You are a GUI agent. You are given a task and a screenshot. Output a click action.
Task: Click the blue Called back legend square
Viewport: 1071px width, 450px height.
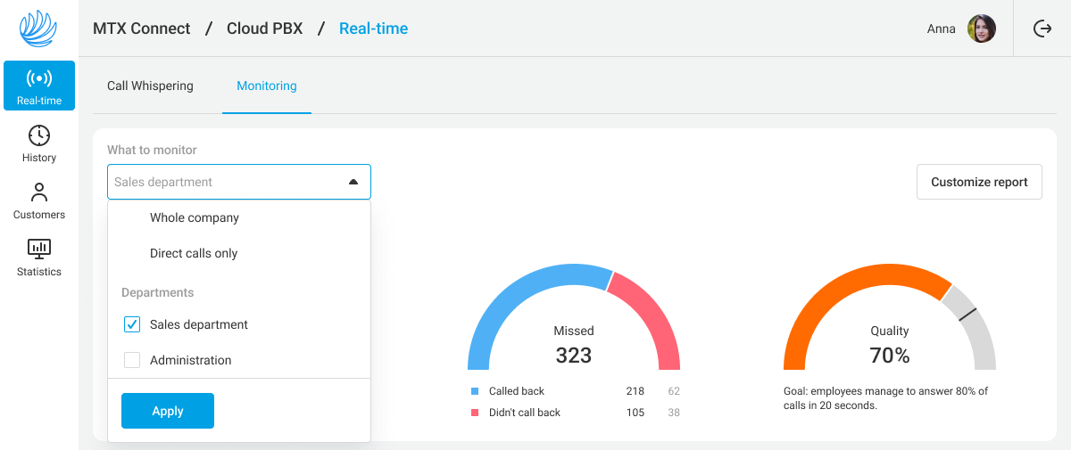pyautogui.click(x=475, y=391)
